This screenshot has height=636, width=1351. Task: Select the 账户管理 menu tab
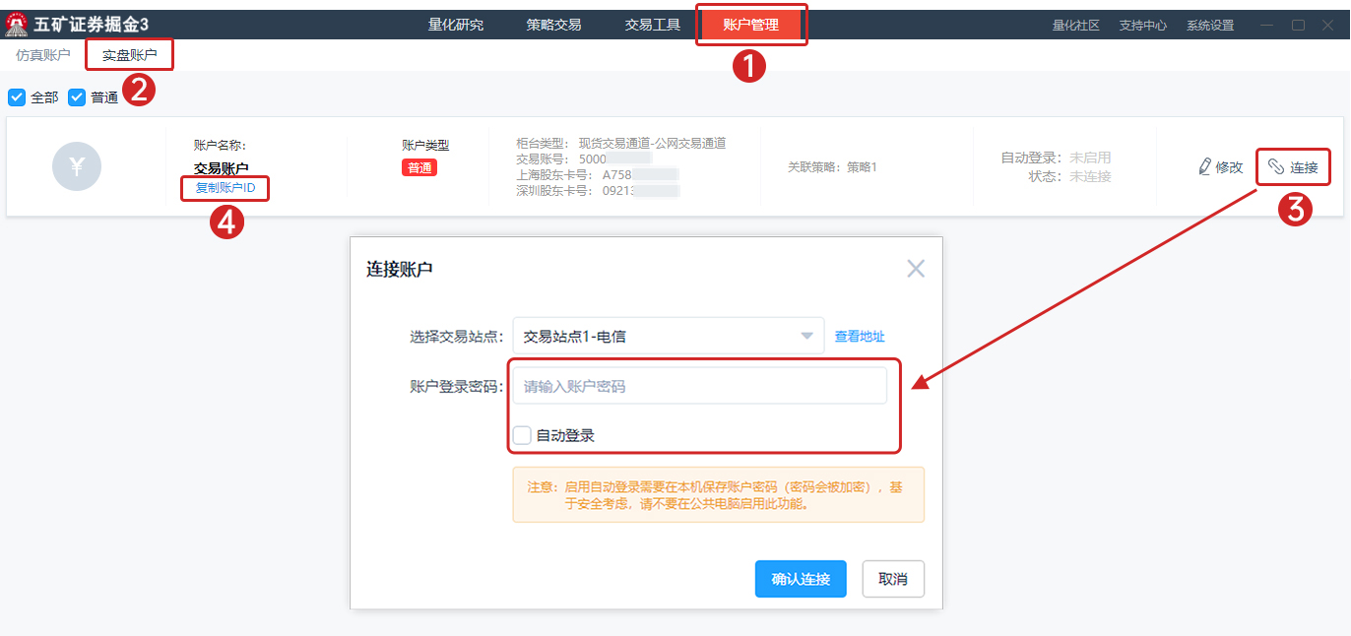coord(751,25)
